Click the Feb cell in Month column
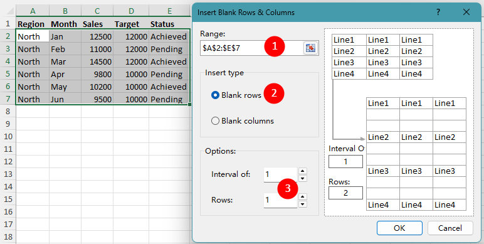 pyautogui.click(x=65, y=49)
